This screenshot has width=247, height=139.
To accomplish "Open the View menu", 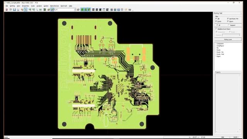I will [x=19, y=6].
